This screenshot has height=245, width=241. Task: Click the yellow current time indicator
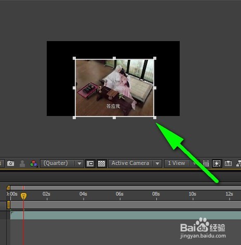tap(23, 196)
